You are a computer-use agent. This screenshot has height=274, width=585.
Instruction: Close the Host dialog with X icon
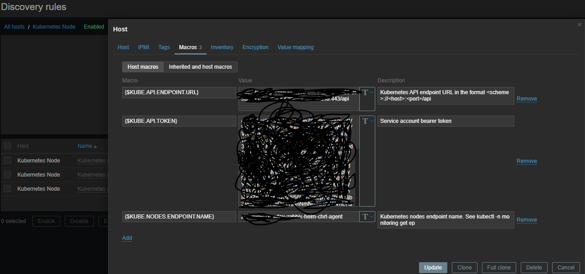click(x=580, y=25)
